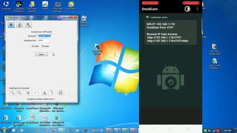Click the Brave browser taskbar icon
This screenshot has height=133, width=237.
pyautogui.click(x=94, y=130)
